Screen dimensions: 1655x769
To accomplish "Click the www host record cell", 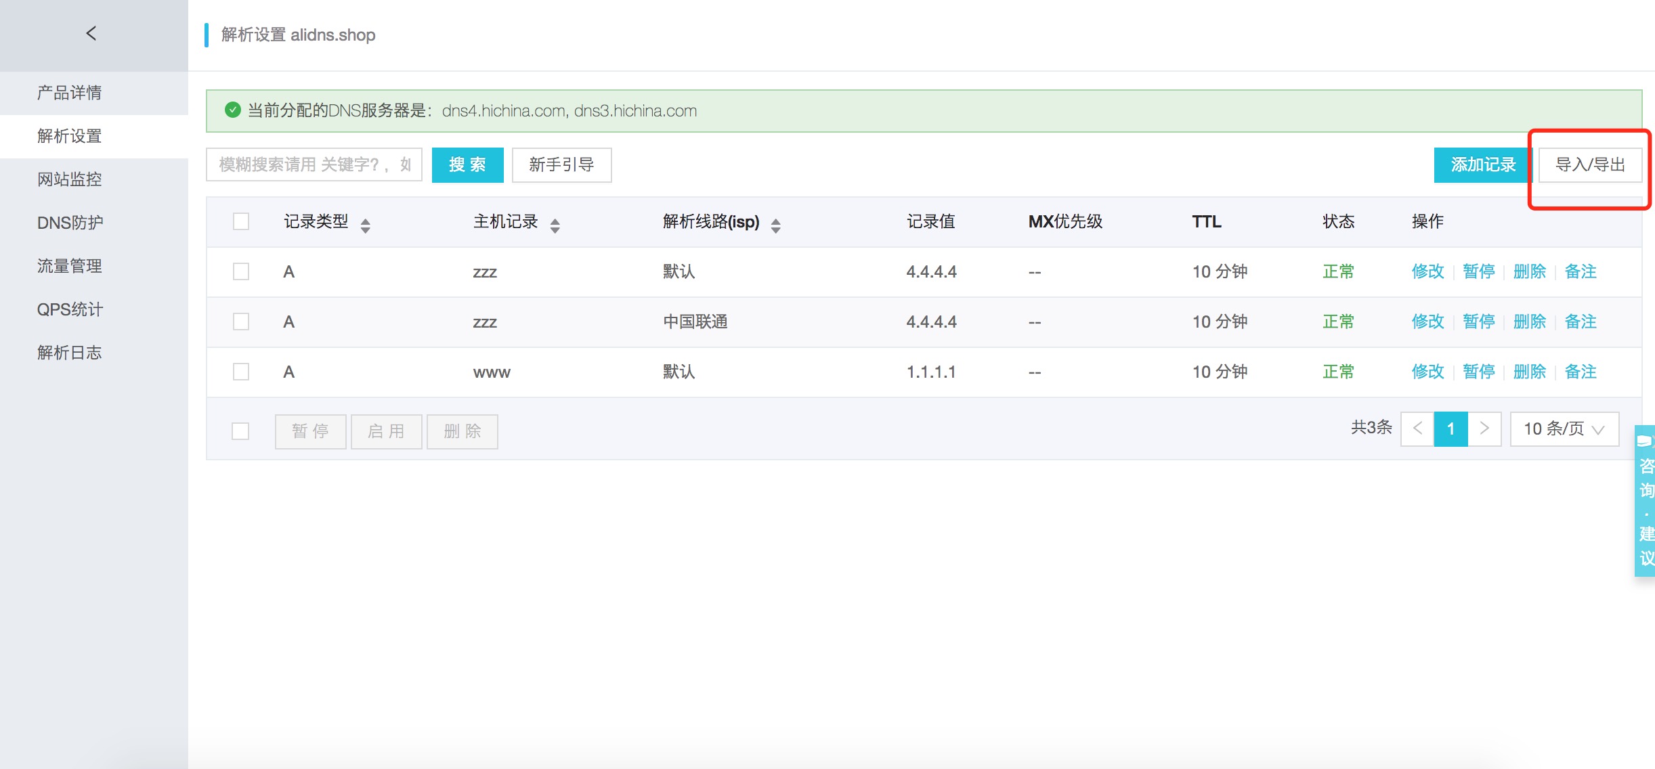I will pyautogui.click(x=492, y=372).
